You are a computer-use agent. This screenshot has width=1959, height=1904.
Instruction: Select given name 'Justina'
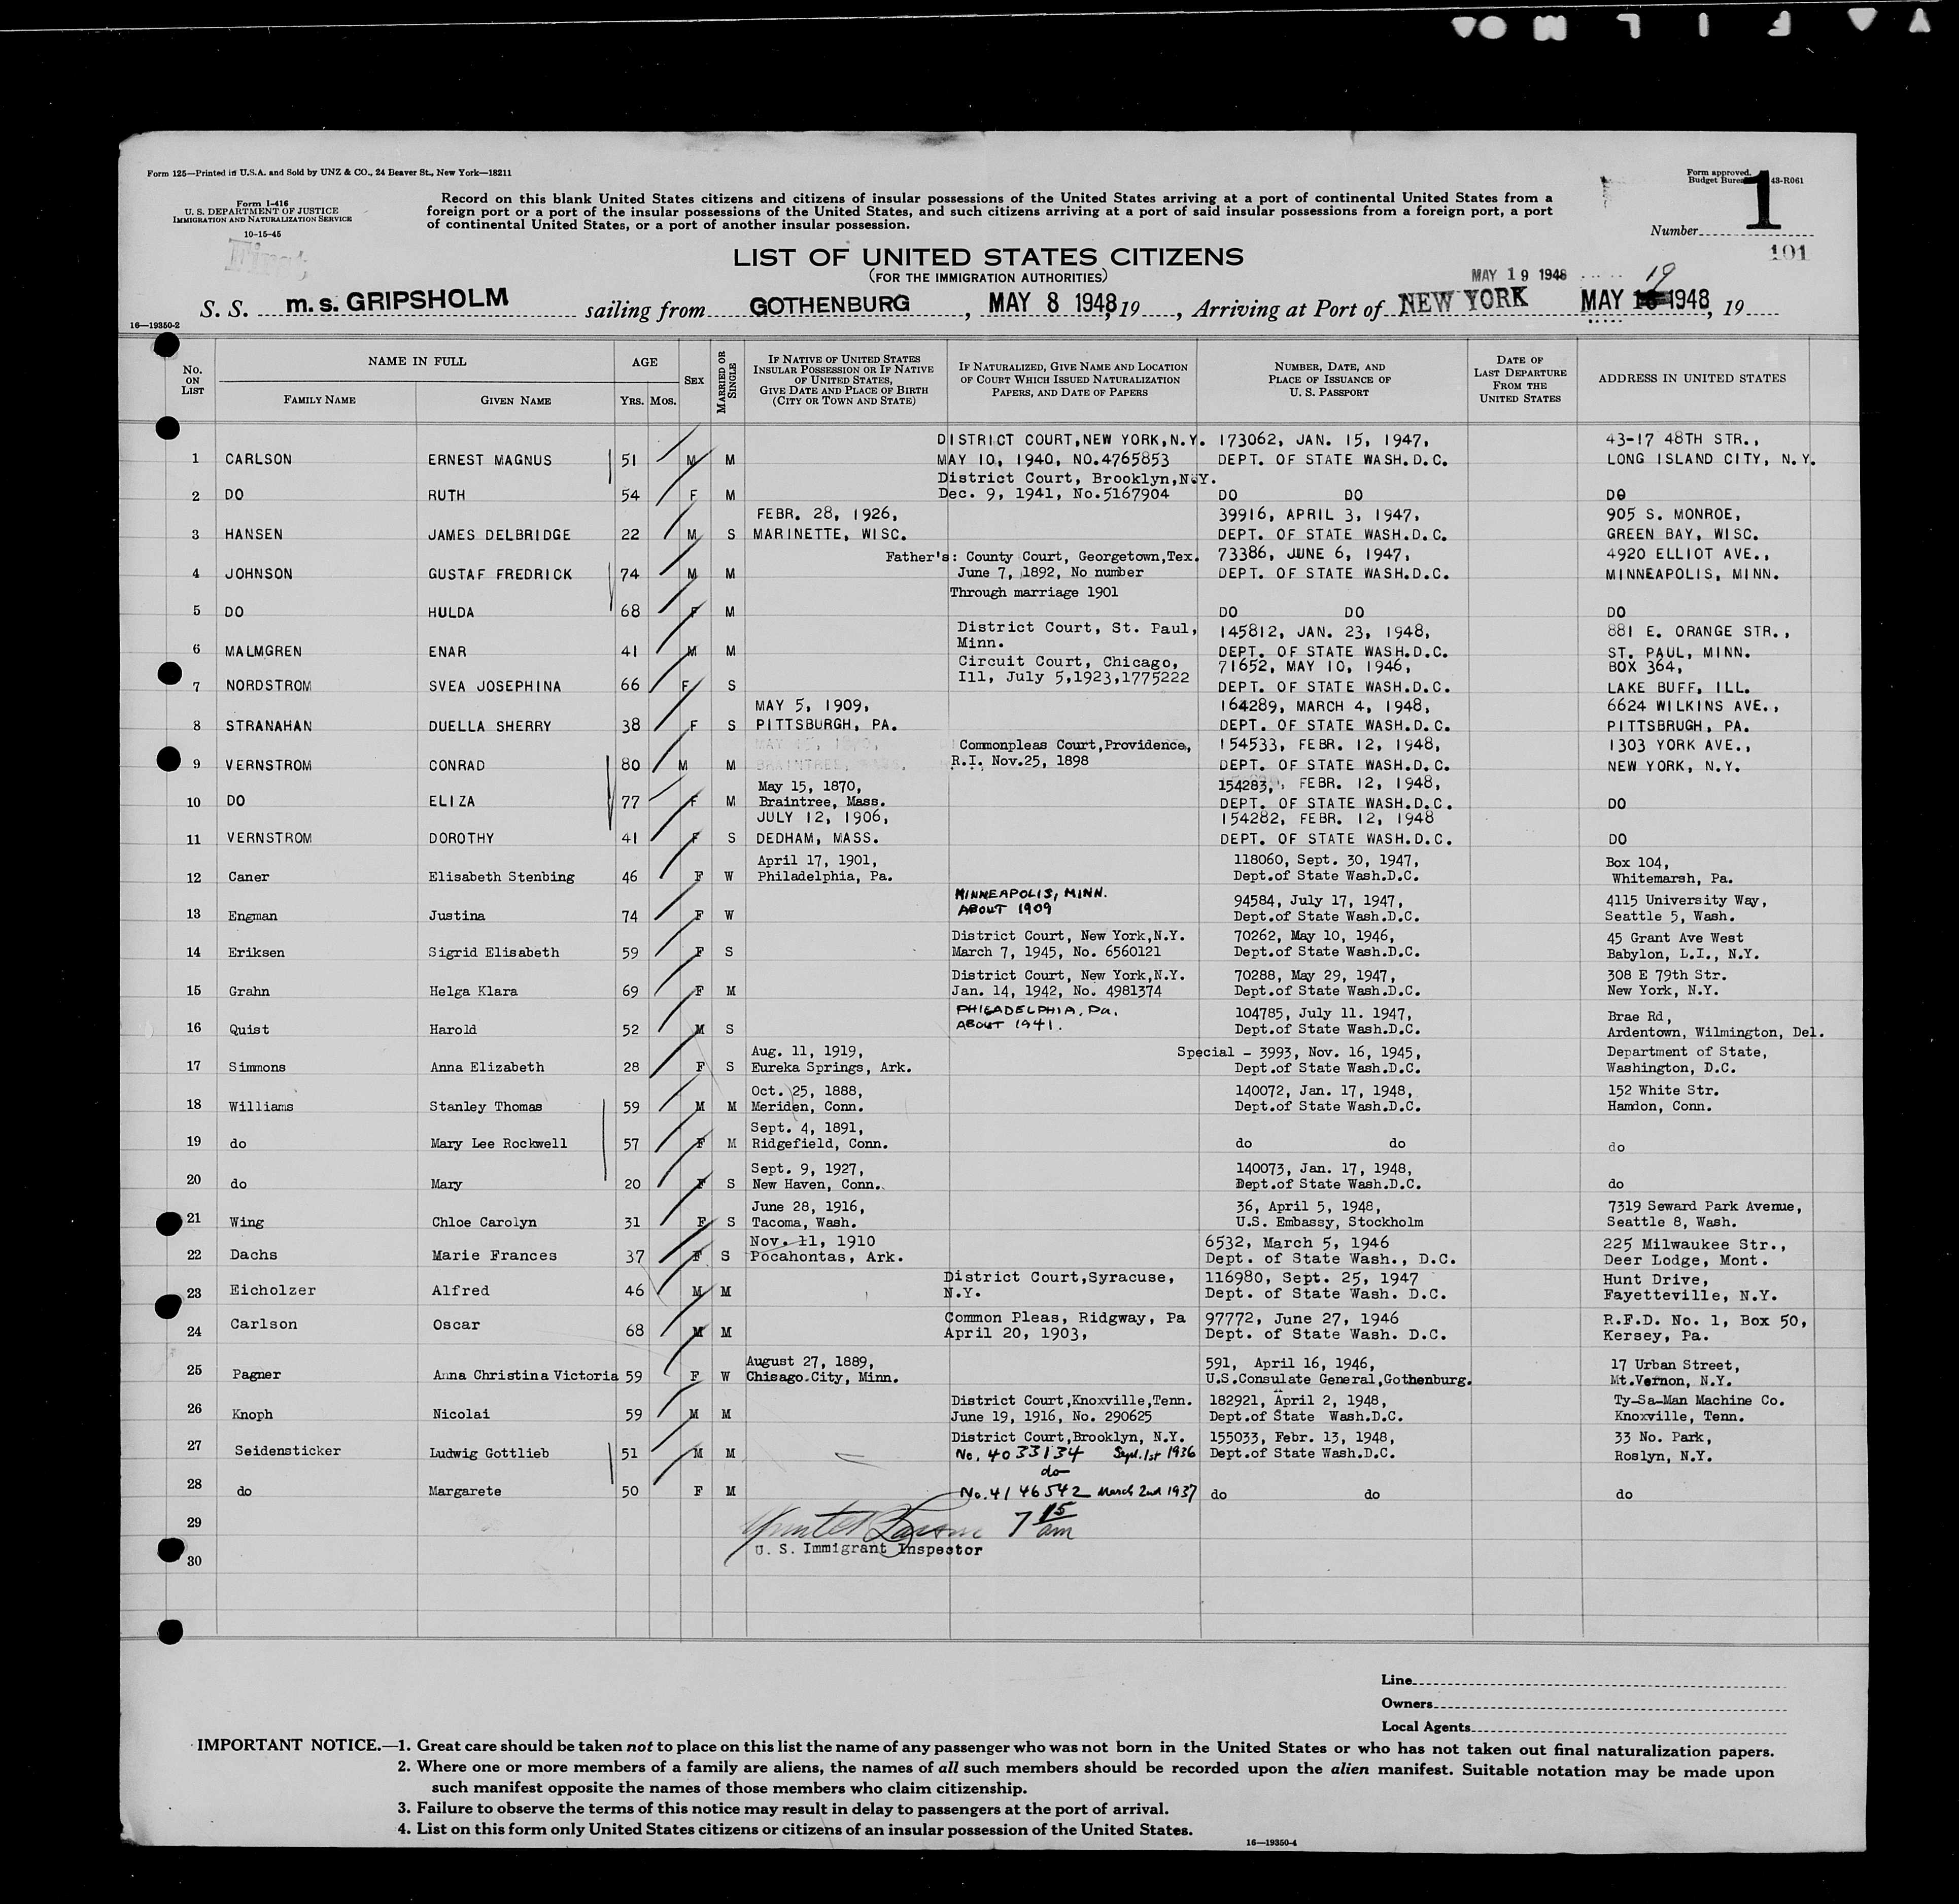click(x=457, y=915)
